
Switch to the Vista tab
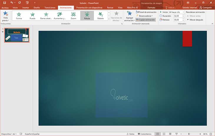120,8
